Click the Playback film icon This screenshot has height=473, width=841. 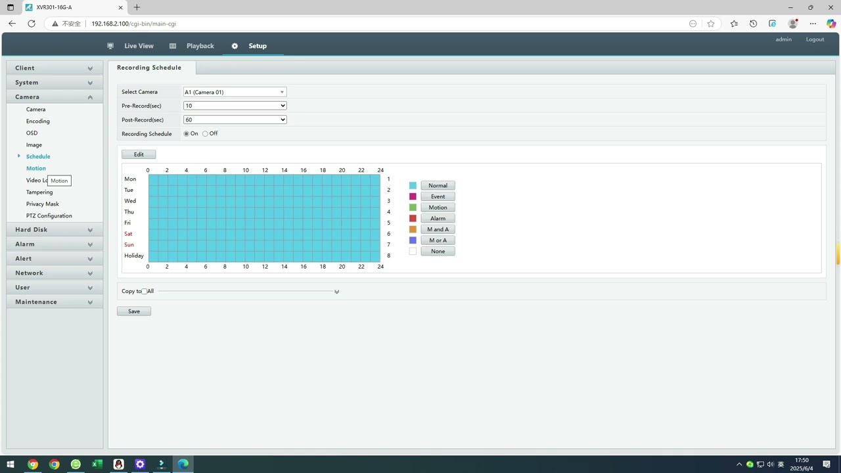point(173,46)
